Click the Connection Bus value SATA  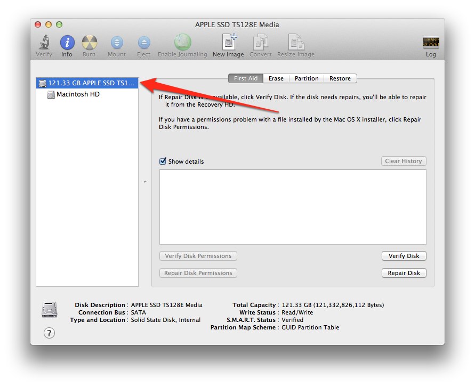click(139, 312)
